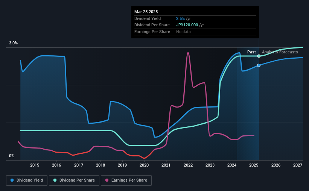Select the blue Dividend Yield data point marker

click(x=259, y=65)
